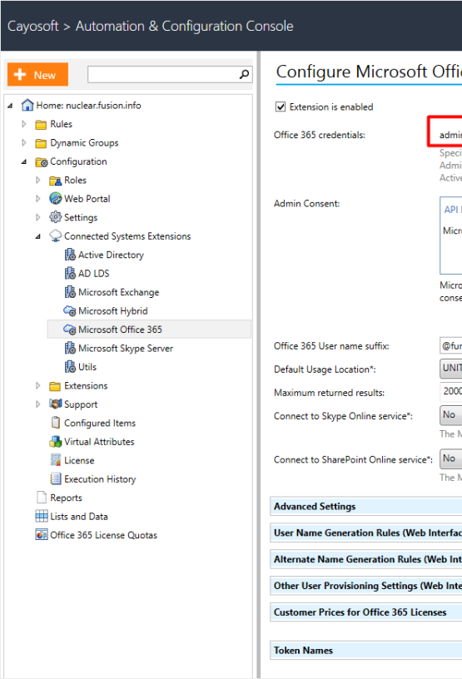
Task: Click Office 365 User name suffix field
Action: pyautogui.click(x=450, y=345)
